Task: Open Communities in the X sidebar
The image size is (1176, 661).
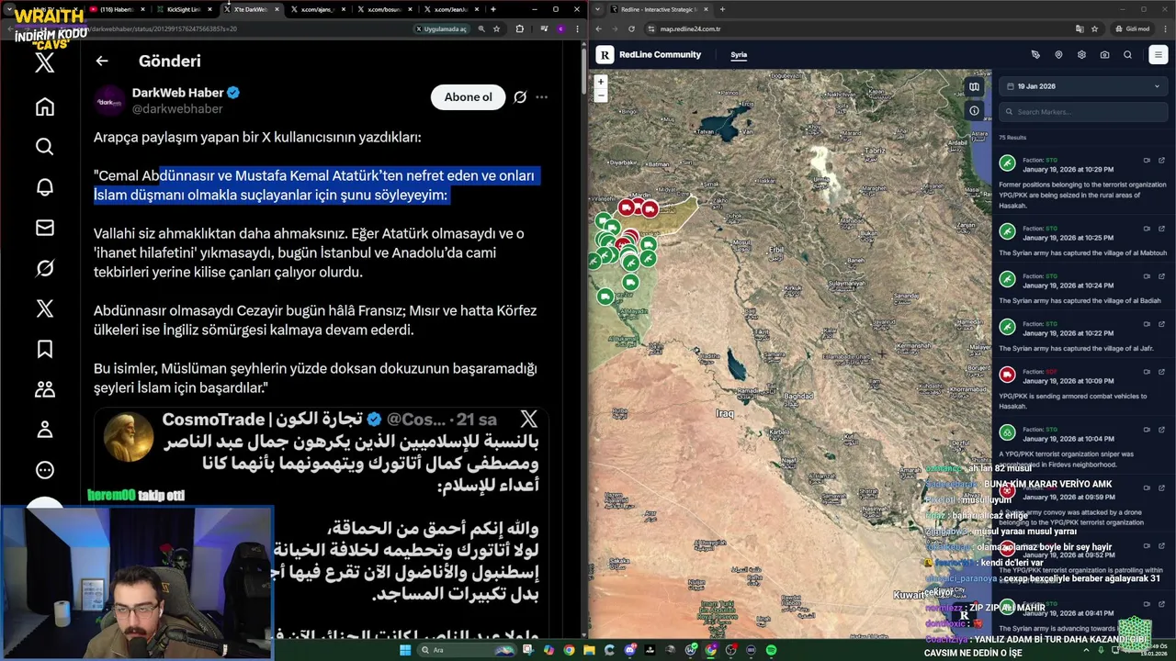Action: [x=45, y=389]
